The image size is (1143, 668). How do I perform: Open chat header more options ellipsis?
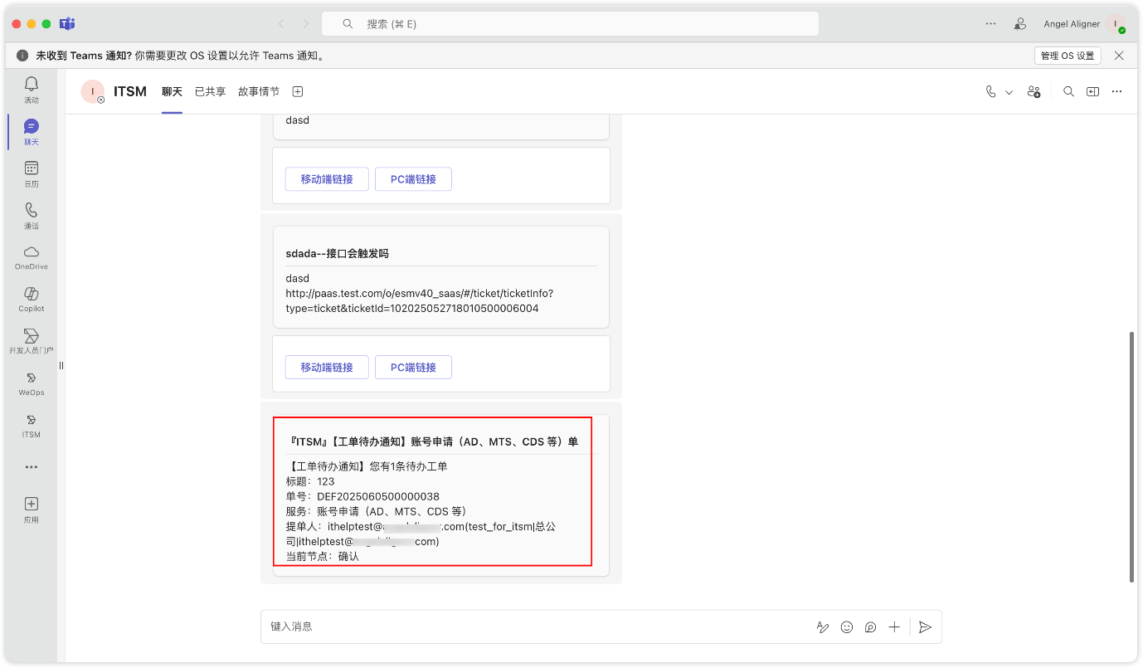[1117, 92]
